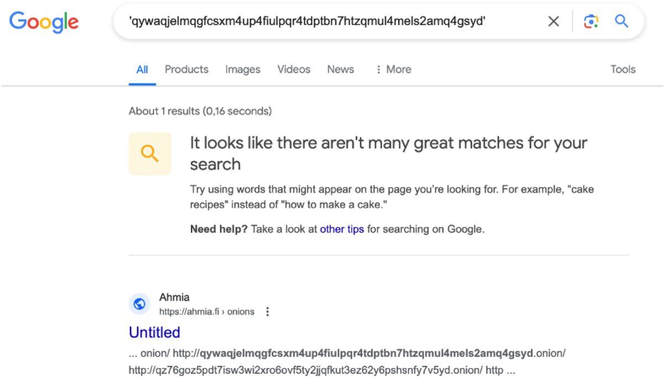Click the Ahmia globe favicon
664x378 pixels.
pyautogui.click(x=139, y=304)
